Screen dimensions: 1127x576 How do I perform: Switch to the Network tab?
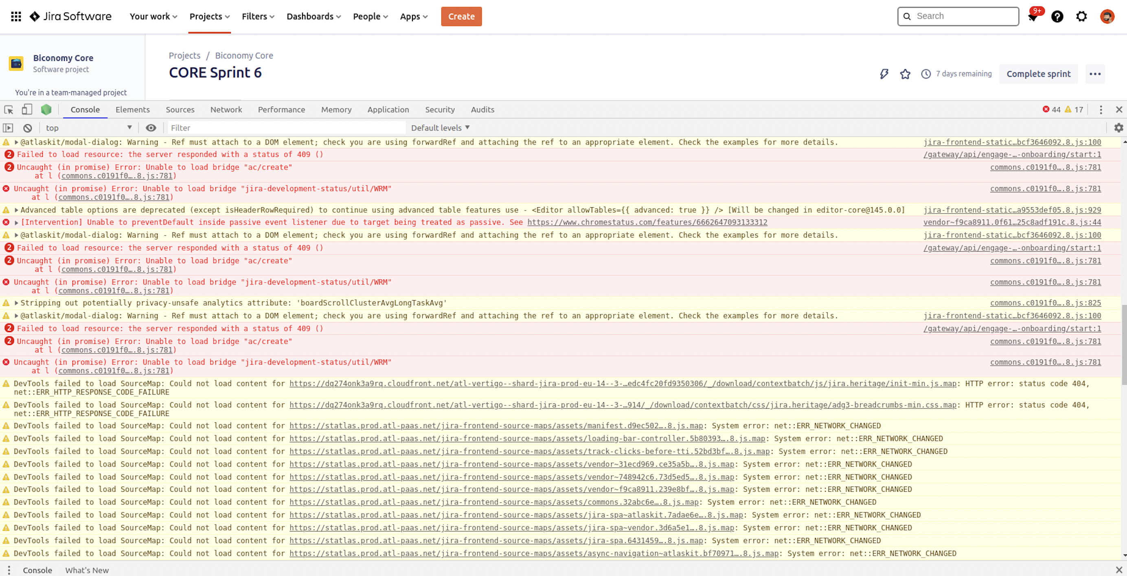click(x=226, y=110)
